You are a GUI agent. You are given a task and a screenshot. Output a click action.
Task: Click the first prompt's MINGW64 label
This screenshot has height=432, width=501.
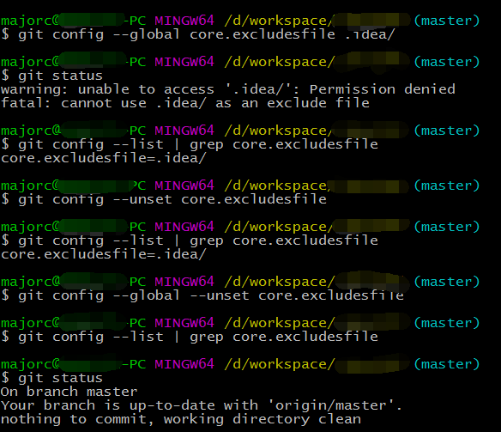[x=184, y=21]
